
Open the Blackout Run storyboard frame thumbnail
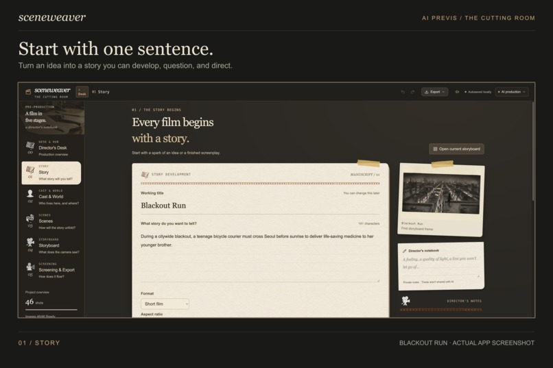[x=441, y=193]
